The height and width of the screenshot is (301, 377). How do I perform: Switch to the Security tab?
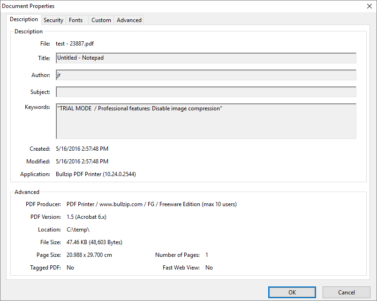53,20
